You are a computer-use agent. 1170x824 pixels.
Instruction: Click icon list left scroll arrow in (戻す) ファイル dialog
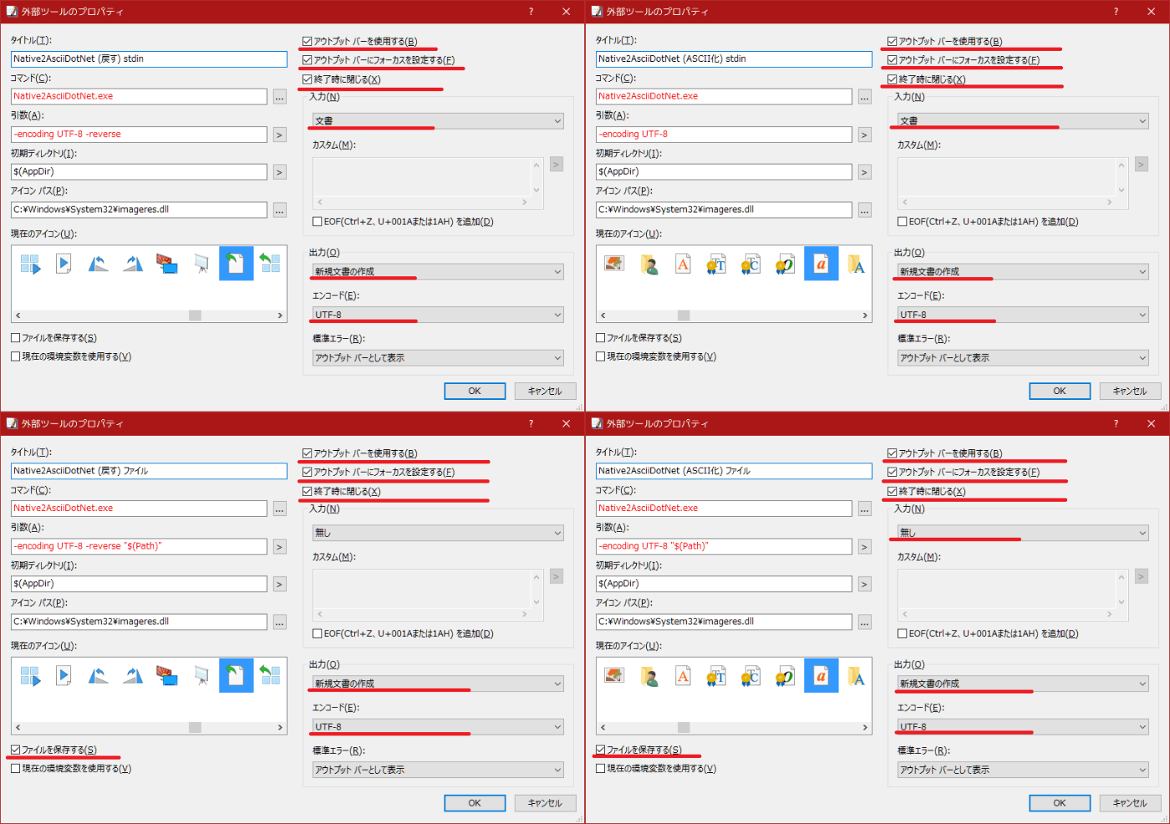coord(18,727)
